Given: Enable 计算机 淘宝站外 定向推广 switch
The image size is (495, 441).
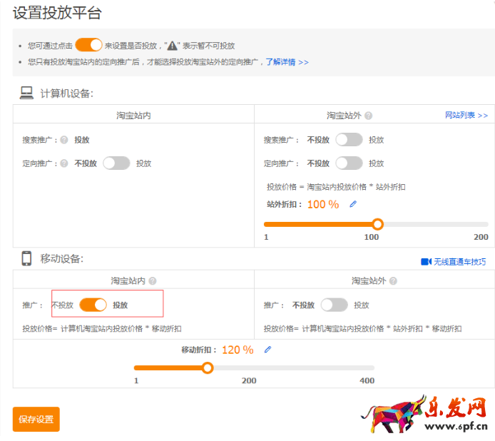Looking at the screenshot, I should click(349, 163).
